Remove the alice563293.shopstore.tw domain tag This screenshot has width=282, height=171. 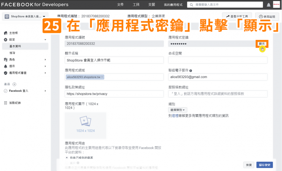point(102,77)
